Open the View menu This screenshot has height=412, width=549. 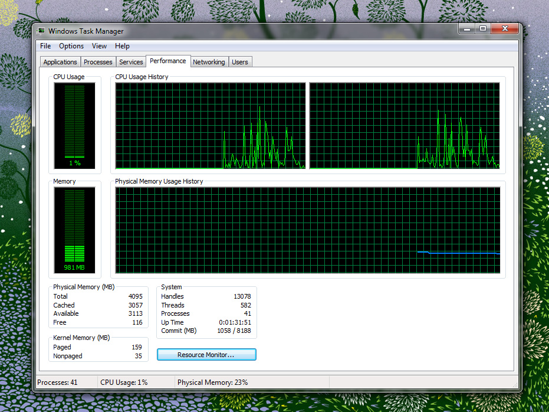pos(99,46)
